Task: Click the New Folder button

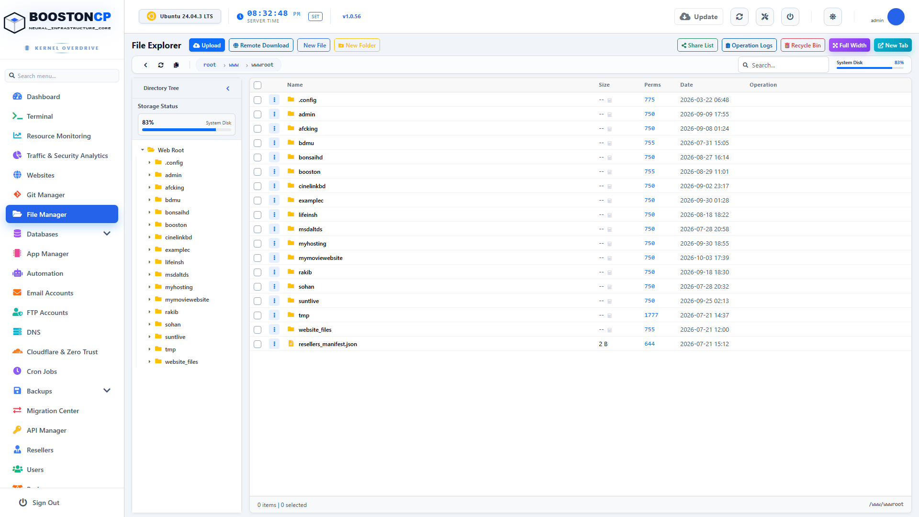Action: [357, 45]
